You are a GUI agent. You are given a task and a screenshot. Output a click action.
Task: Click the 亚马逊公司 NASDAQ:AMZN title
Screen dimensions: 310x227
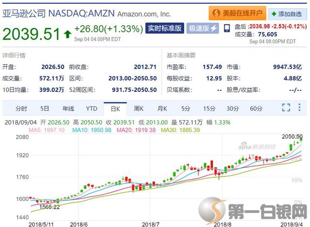(59, 13)
